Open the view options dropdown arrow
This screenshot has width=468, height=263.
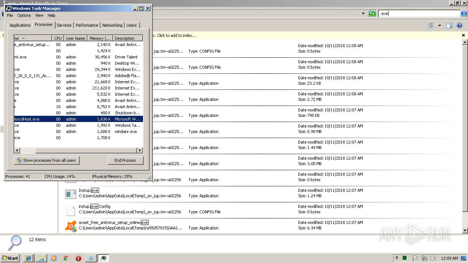[x=439, y=26]
